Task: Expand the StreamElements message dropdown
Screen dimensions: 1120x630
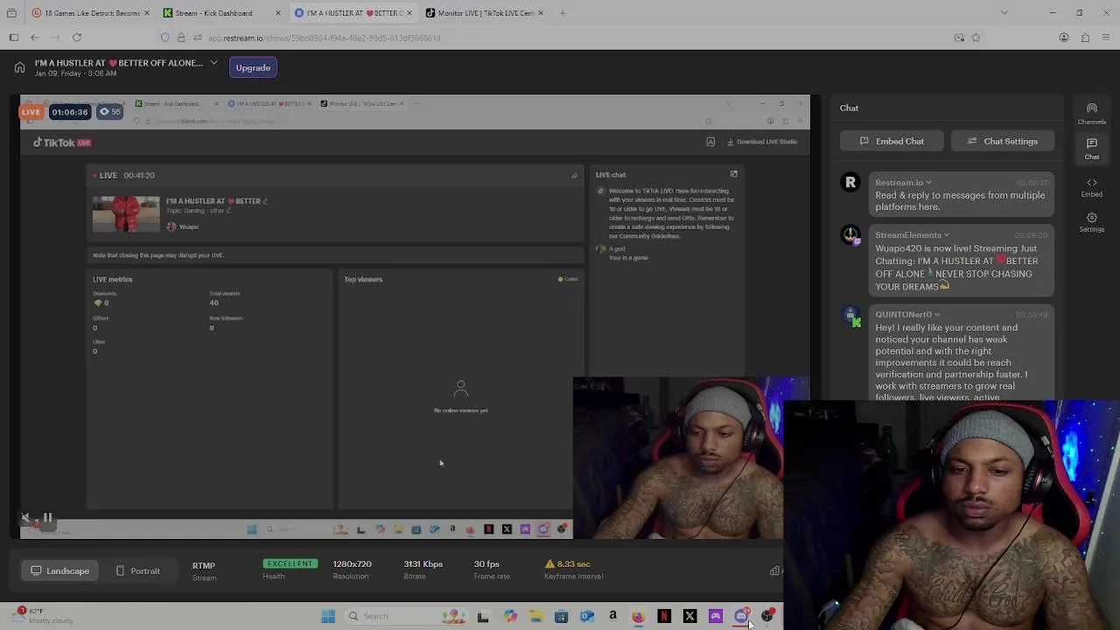Action: pyautogui.click(x=946, y=235)
